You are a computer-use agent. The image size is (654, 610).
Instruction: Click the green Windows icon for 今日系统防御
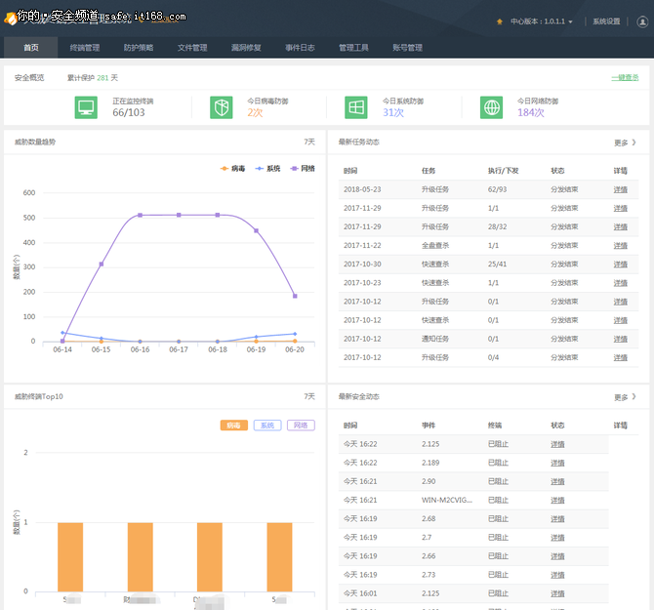[x=355, y=107]
